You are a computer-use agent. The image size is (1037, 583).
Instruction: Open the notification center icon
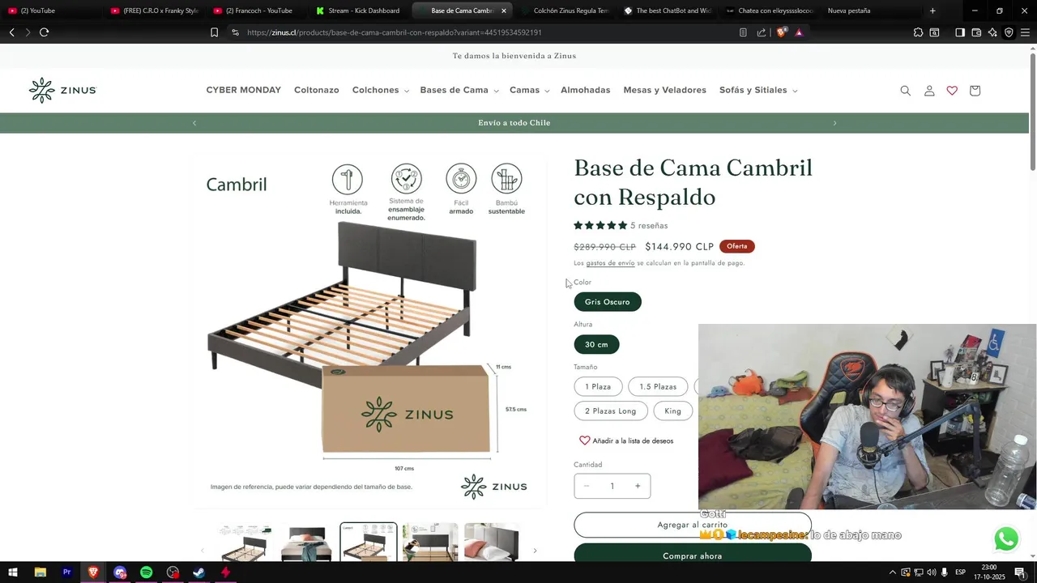1020,572
